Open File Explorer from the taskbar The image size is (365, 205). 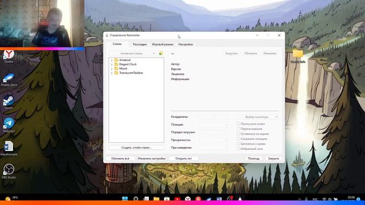(x=156, y=199)
